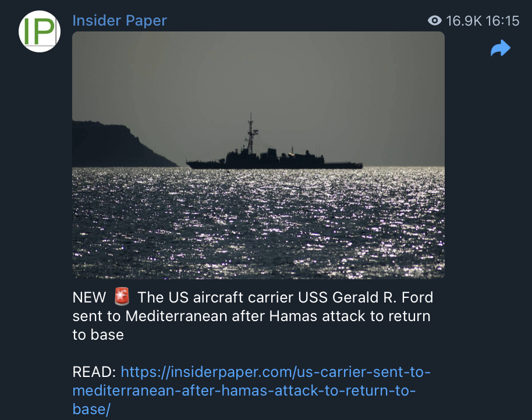Click the 16.9K view count

(x=464, y=21)
